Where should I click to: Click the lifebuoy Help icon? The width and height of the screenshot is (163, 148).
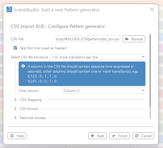coord(12,136)
